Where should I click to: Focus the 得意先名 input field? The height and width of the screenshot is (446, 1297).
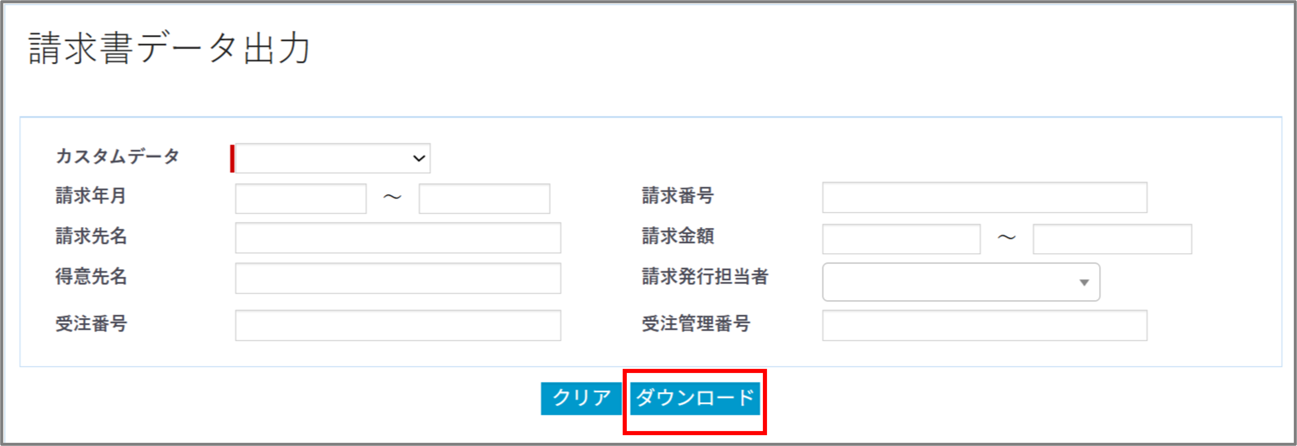398,278
